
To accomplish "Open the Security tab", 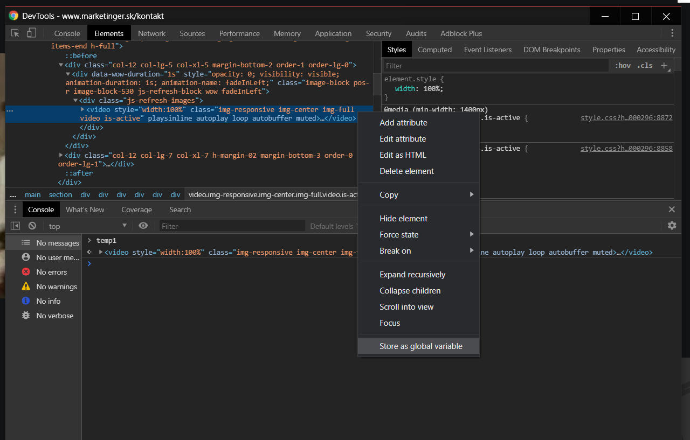I will coord(378,33).
